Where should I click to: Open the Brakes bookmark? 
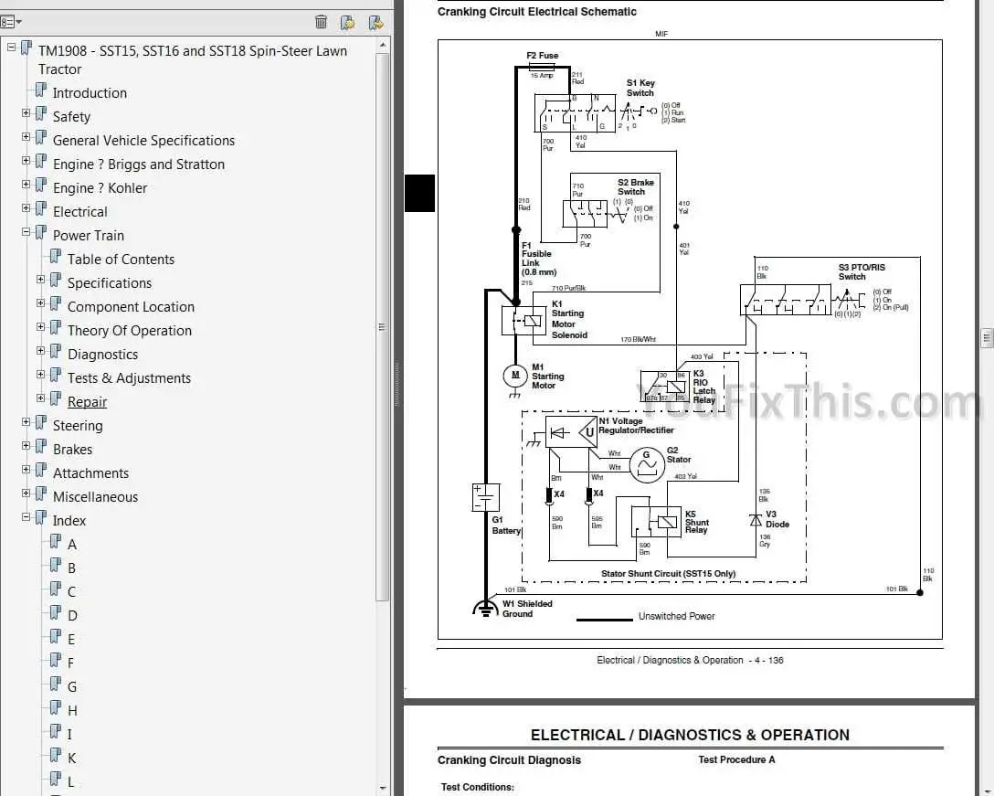click(x=72, y=450)
